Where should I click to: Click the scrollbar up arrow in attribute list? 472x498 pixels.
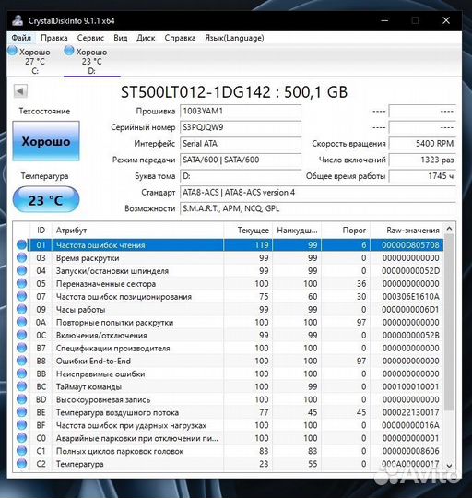pos(449,229)
